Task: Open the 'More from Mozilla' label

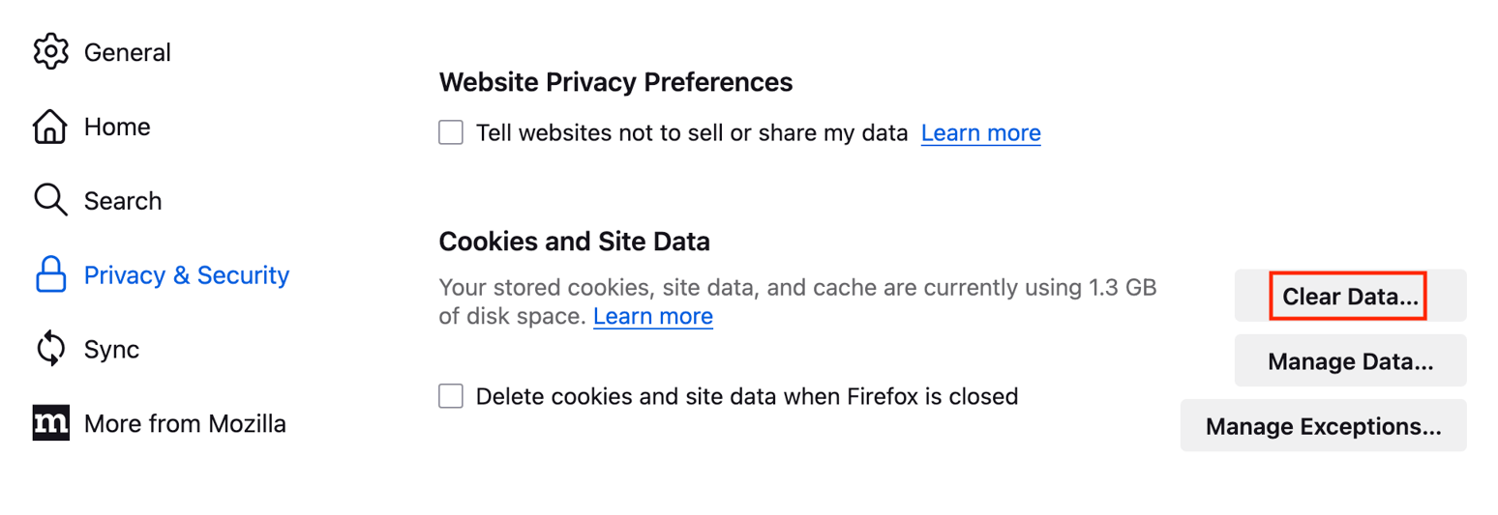Action: 185,424
